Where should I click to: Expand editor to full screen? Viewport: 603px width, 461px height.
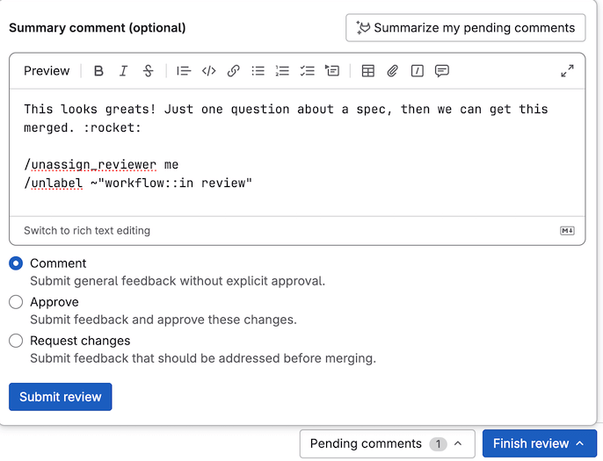[x=567, y=71]
